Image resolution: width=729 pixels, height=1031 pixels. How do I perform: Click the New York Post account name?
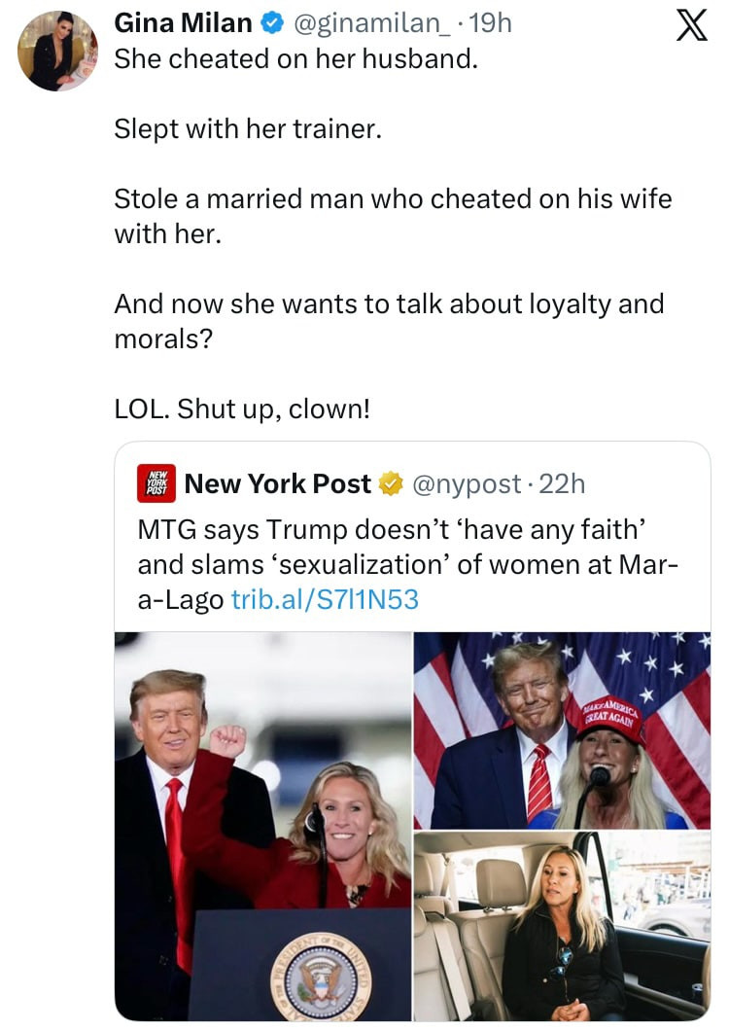277,483
